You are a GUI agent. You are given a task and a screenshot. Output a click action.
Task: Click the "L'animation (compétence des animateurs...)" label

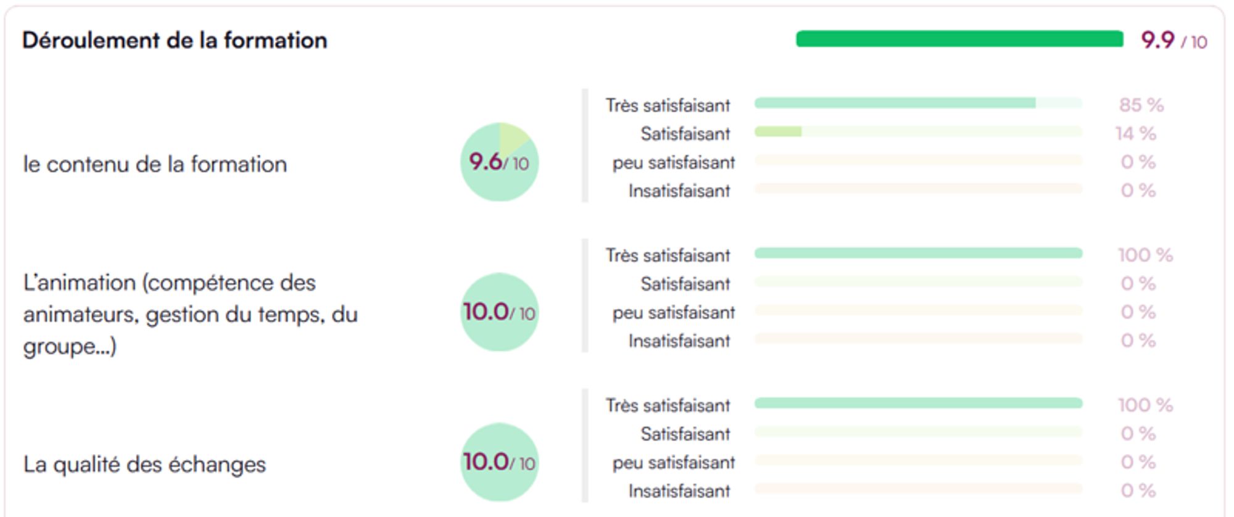point(190,314)
